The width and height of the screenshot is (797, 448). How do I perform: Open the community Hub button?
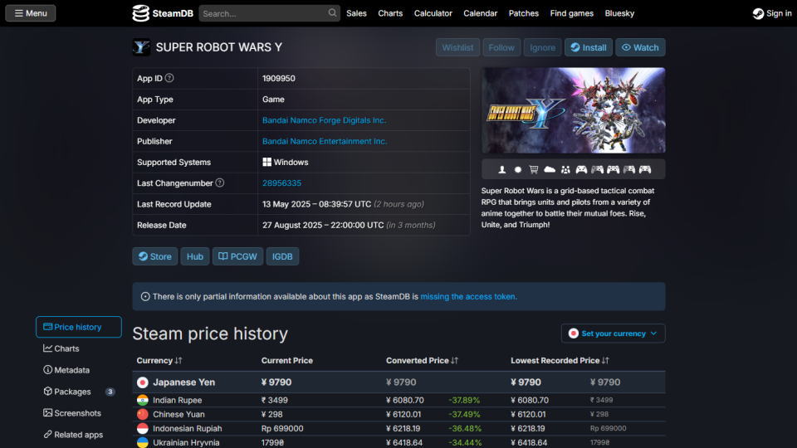point(194,256)
